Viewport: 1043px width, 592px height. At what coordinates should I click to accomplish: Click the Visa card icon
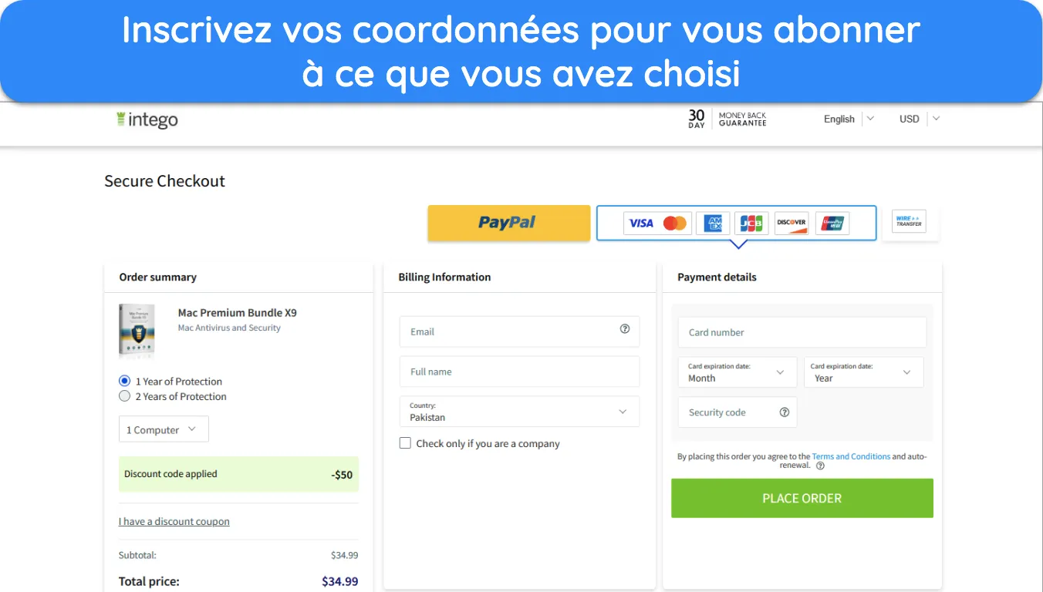tap(640, 223)
